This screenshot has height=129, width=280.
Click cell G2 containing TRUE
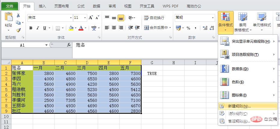coord(152,73)
